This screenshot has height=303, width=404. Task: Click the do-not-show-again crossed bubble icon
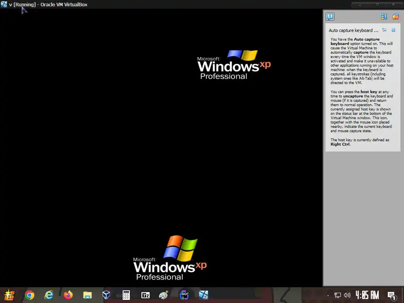(384, 30)
